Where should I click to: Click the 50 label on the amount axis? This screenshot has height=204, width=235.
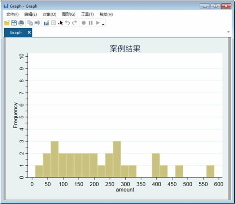48,184
